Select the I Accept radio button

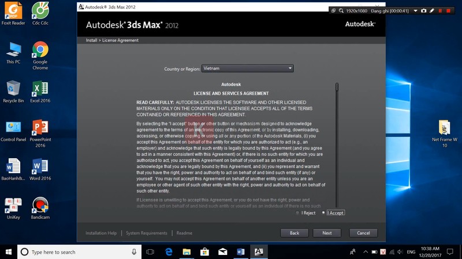coord(323,213)
